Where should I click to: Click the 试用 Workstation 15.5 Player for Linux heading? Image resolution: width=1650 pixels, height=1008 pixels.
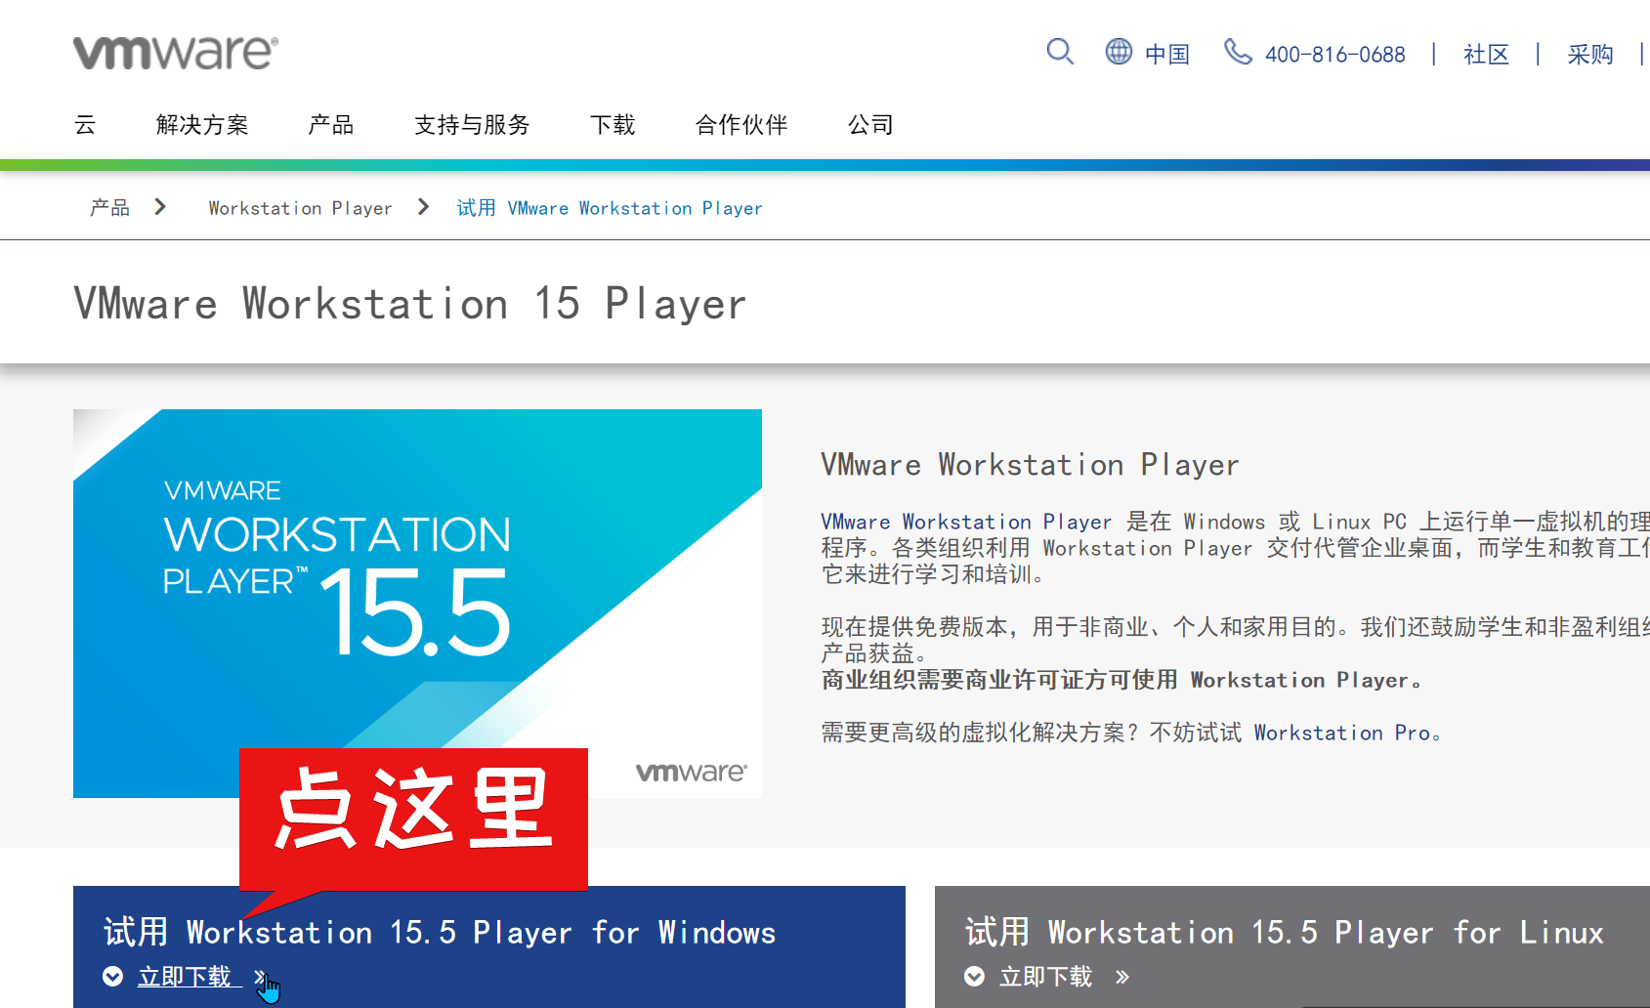point(1285,933)
